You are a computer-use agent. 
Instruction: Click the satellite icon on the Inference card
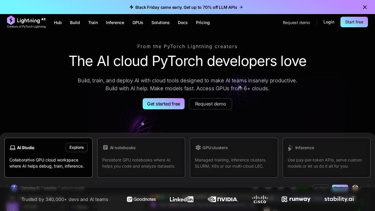point(290,148)
